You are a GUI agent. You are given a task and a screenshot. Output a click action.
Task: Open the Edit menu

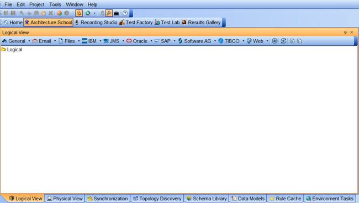[x=20, y=4]
